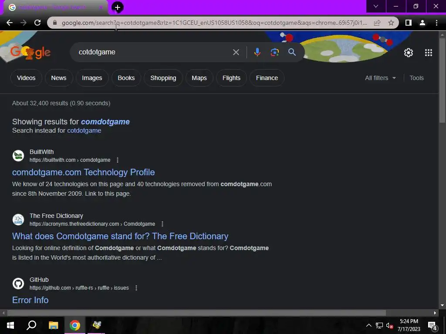Open the Windows Start menu
This screenshot has width=446, height=334.
[x=10, y=325]
